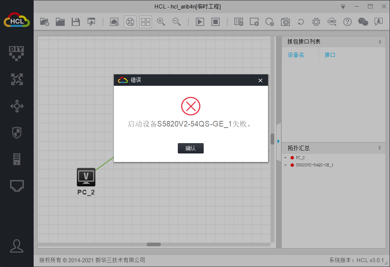Click the add rectangle shape icon
This screenshot has height=267, width=390.
(x=254, y=22)
